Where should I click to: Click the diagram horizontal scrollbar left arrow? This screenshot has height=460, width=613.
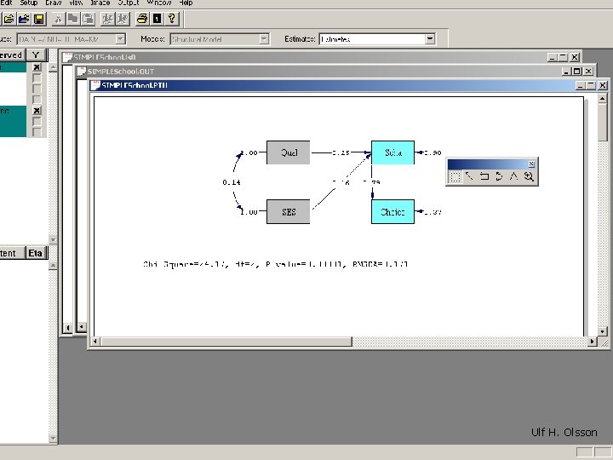pyautogui.click(x=95, y=342)
